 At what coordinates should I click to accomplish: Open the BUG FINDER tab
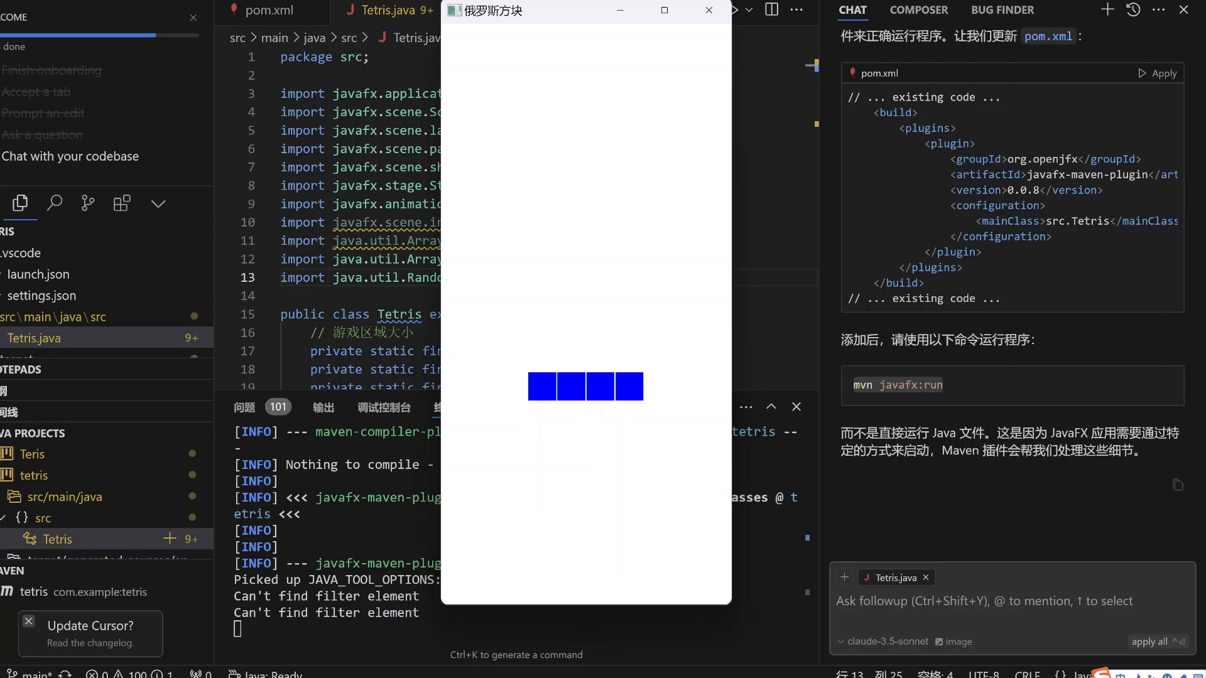click(x=1002, y=10)
